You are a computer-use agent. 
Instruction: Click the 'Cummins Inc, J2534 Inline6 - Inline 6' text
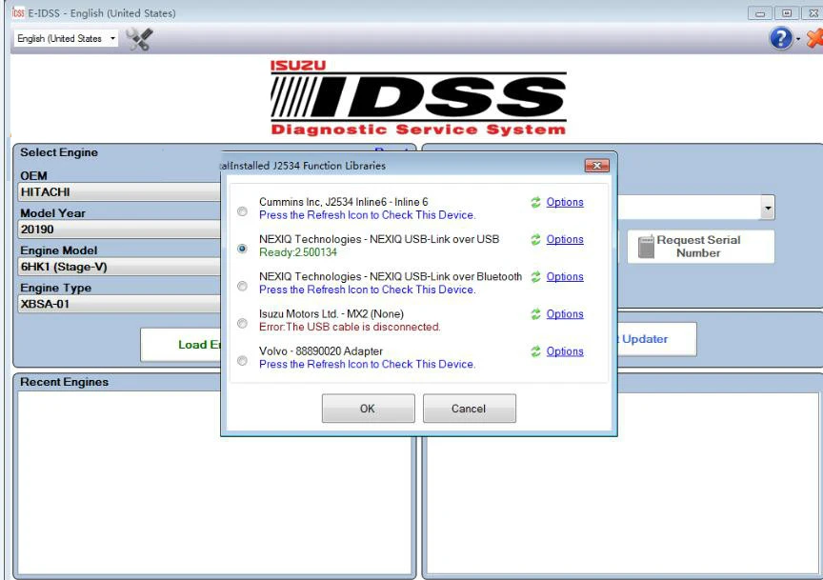[x=343, y=202]
